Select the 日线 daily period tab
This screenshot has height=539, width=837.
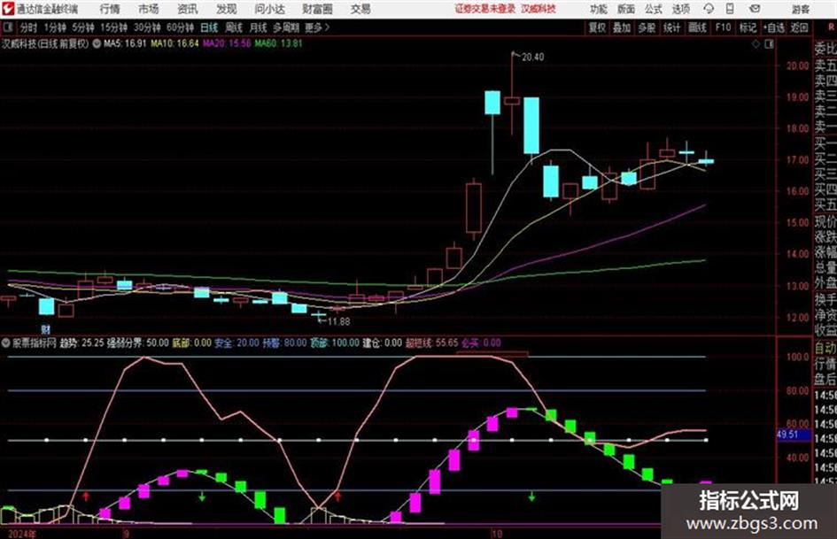(209, 27)
